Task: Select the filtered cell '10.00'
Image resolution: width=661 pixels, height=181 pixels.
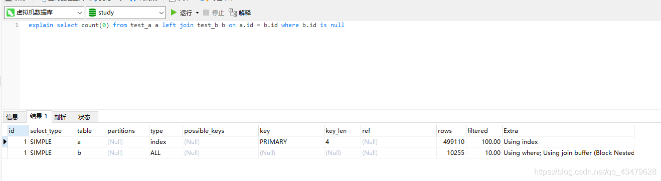Action: pos(484,152)
